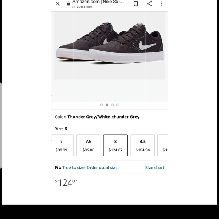Open the Size chart link
The height and width of the screenshot is (219, 219).
point(155,168)
